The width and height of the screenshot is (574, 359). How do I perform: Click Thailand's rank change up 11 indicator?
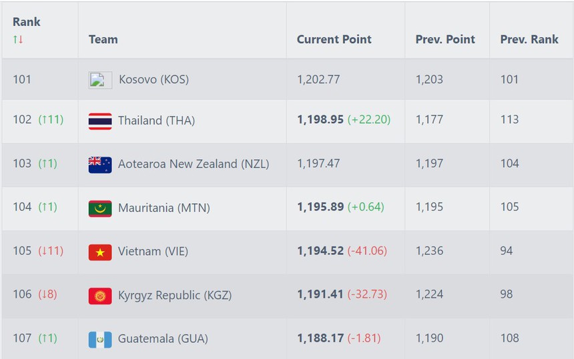coord(51,120)
